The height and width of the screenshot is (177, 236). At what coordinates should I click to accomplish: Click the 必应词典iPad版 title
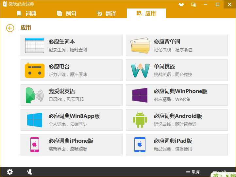click(x=173, y=141)
